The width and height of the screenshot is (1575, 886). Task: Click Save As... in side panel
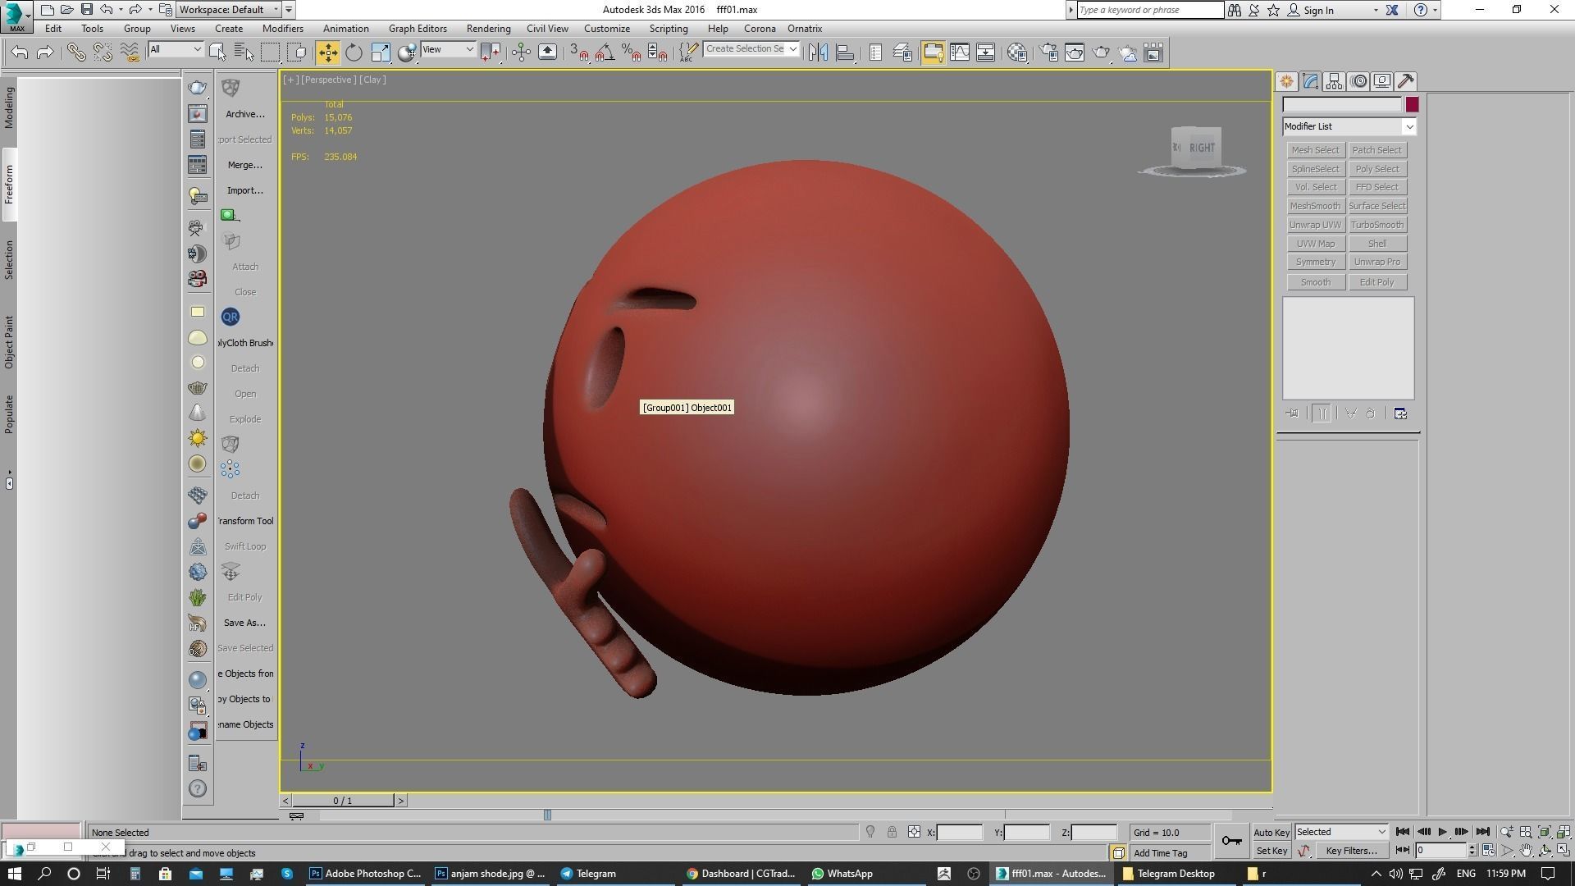point(244,623)
